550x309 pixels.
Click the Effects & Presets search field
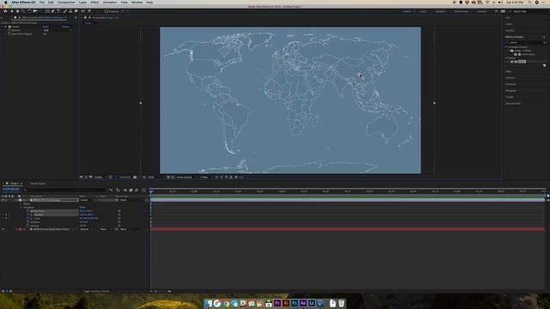click(x=526, y=42)
